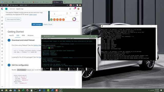Image resolution: width=164 pixels, height=92 pixels.
Task: Open Mail app from taskbar
Action: coord(11,90)
